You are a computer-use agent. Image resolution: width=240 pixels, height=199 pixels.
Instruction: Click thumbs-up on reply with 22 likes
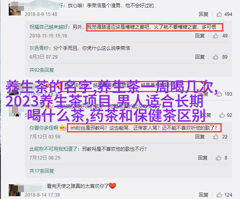(215, 136)
